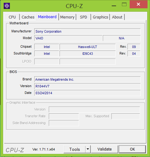Screen dimensions: 150x157
Task: Open the SPD tab
Action: 83,17
